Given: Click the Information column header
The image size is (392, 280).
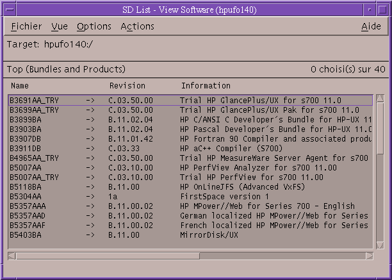Looking at the screenshot, I should [206, 86].
